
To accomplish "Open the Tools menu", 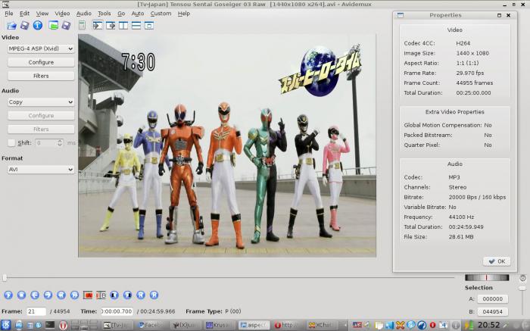I will pyautogui.click(x=104, y=14).
